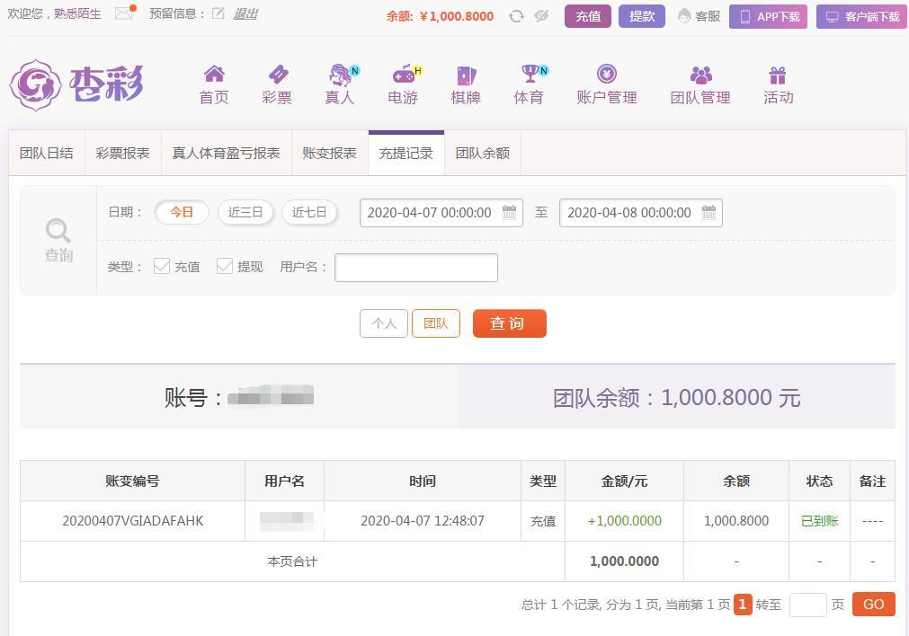Click the purple 充值 deposit button

click(x=588, y=16)
